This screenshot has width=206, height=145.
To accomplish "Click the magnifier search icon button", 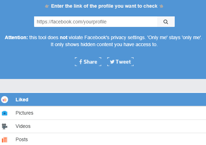I will (x=166, y=22).
